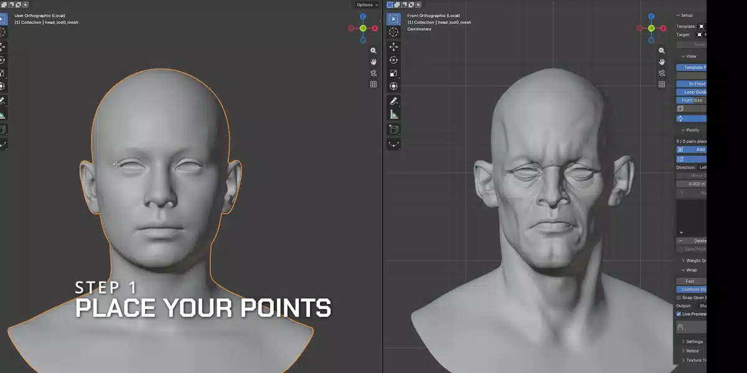Select the Add Cube tool in left viewport
The image size is (747, 373).
[2, 130]
